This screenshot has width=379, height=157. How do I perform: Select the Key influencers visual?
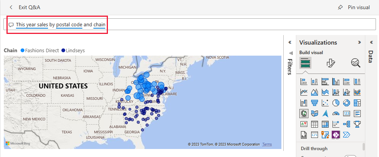tap(336, 124)
